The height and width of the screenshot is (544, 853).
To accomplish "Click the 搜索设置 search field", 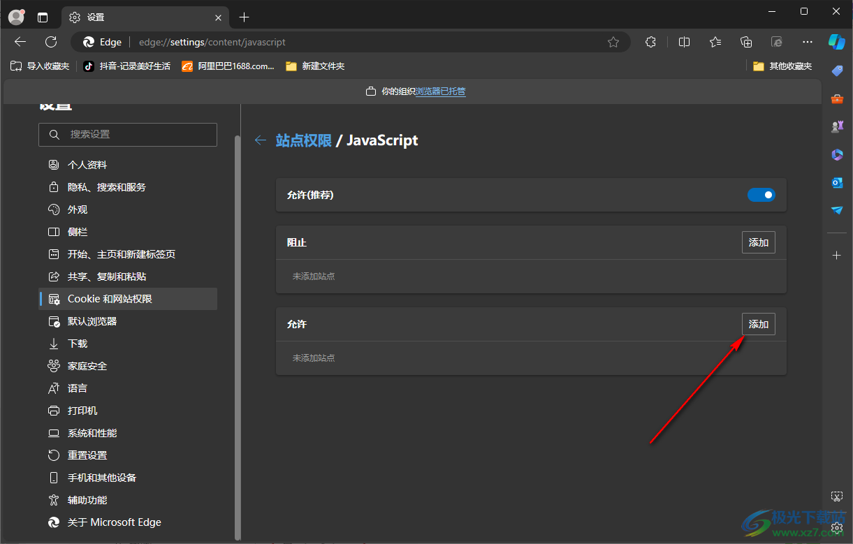I will point(128,134).
